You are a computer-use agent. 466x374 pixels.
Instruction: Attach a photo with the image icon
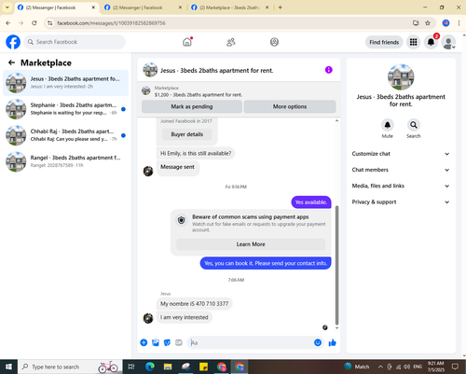pyautogui.click(x=156, y=342)
